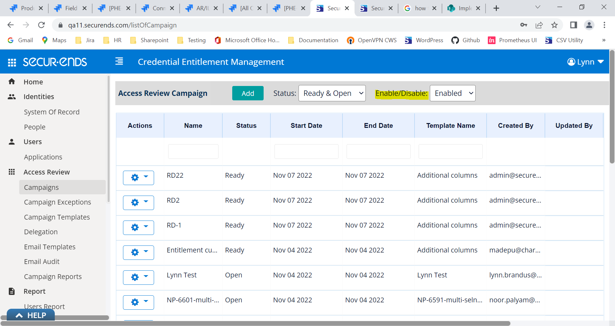Switch to the Campaign Templates menu item

[57, 217]
